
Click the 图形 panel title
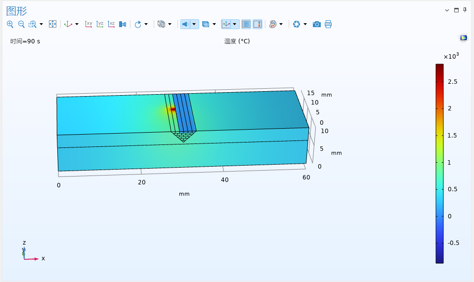[x=16, y=11]
